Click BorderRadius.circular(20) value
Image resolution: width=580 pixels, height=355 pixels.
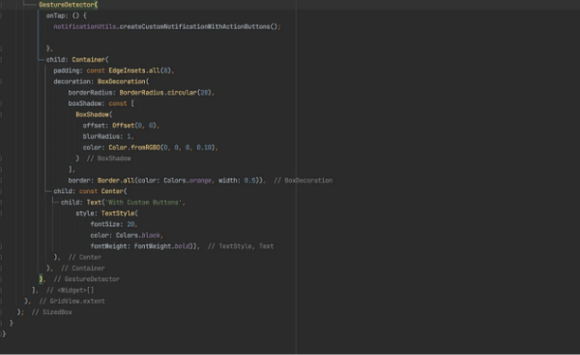pyautogui.click(x=165, y=93)
